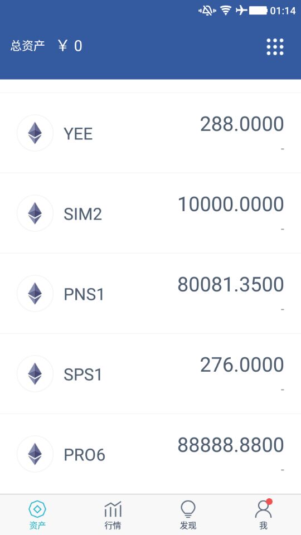The width and height of the screenshot is (301, 535).
Task: Tap the ¥ 0 total value
Action: (70, 46)
